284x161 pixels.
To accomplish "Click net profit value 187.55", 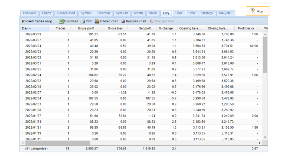I will pyautogui.click(x=150, y=98).
